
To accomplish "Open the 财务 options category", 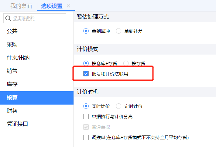I will (x=12, y=111).
